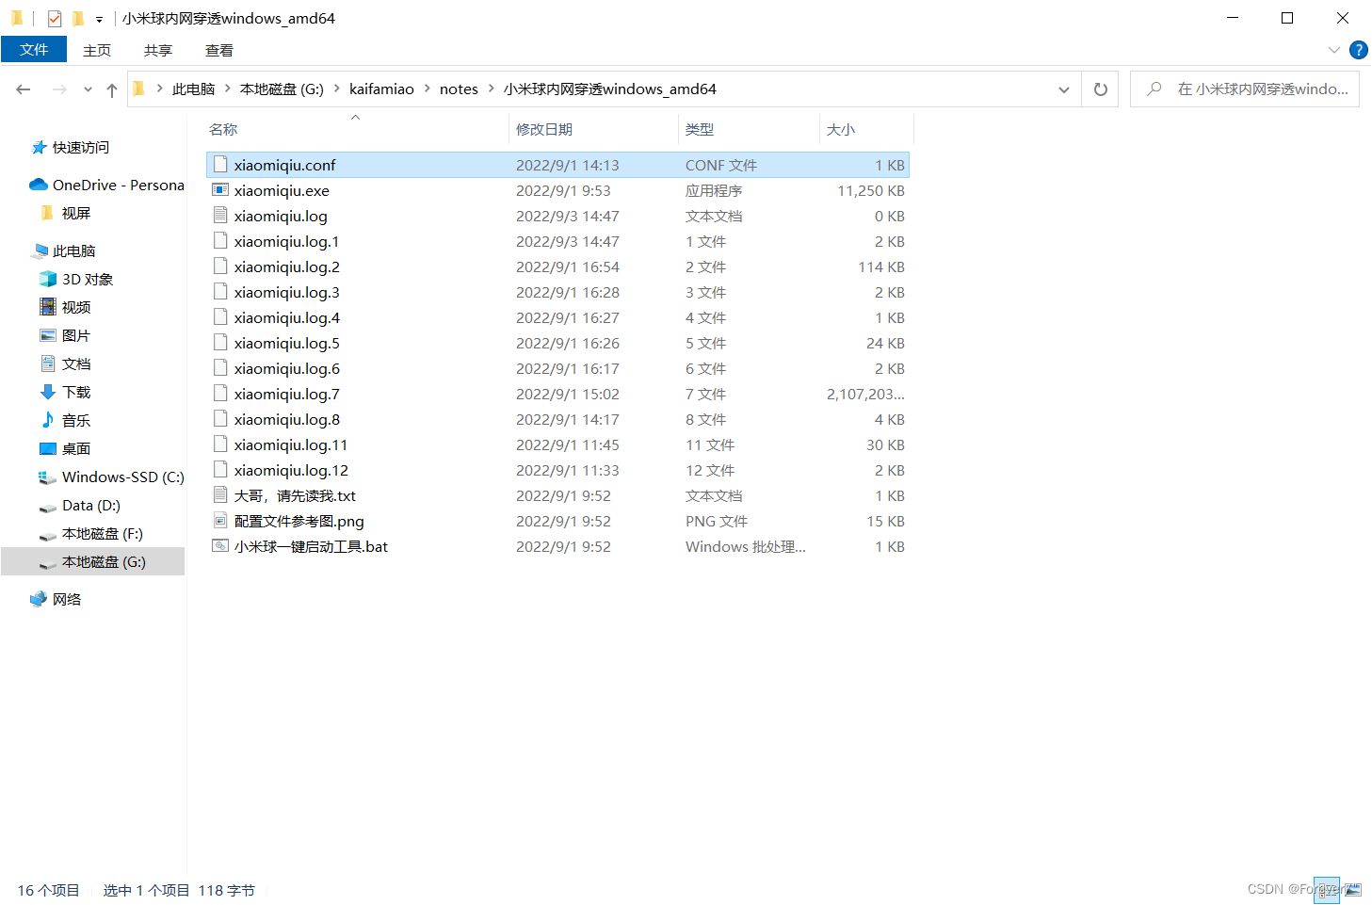Select 此电脑 in the navigation pane
The width and height of the screenshot is (1372, 905).
tap(73, 251)
